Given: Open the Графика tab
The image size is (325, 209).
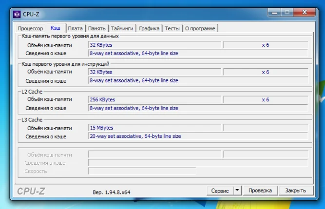Looking at the screenshot, I should pyautogui.click(x=149, y=28).
